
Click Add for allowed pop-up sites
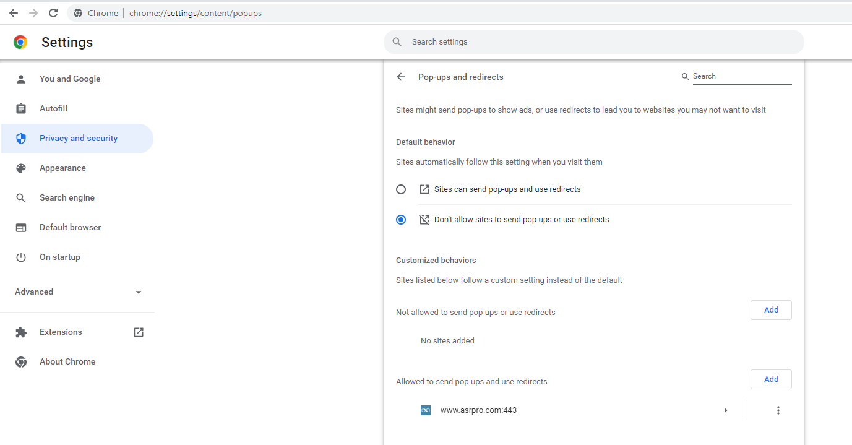[x=770, y=379]
